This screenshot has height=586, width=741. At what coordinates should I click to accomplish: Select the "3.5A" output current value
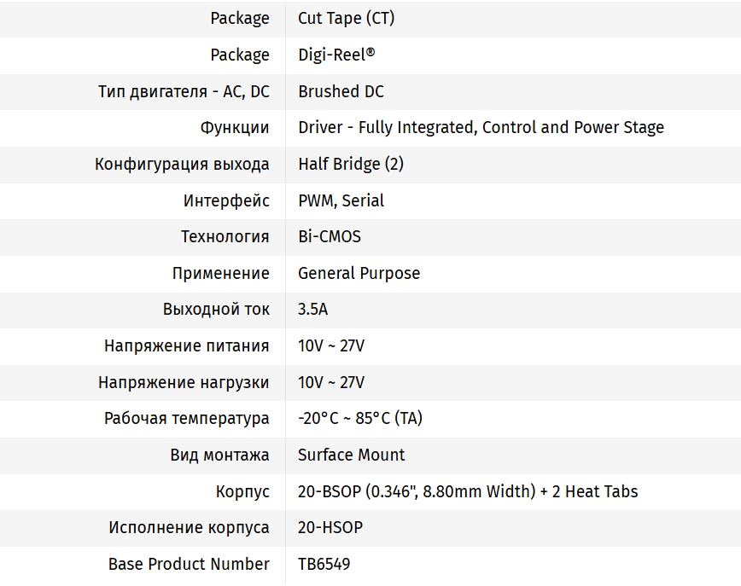point(312,310)
